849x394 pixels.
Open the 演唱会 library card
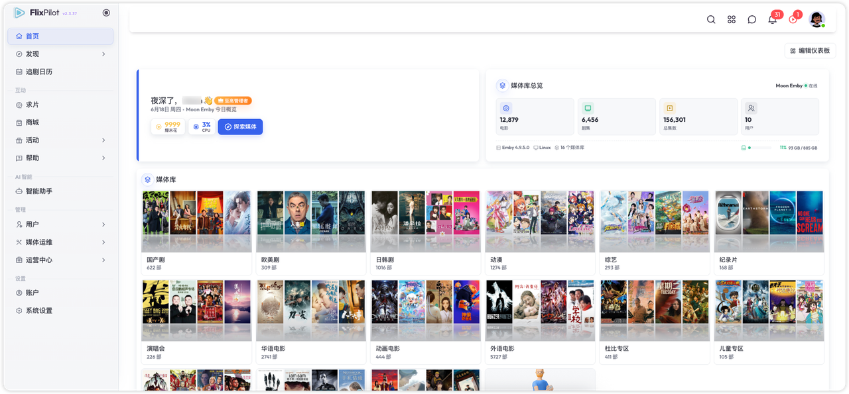(x=196, y=321)
